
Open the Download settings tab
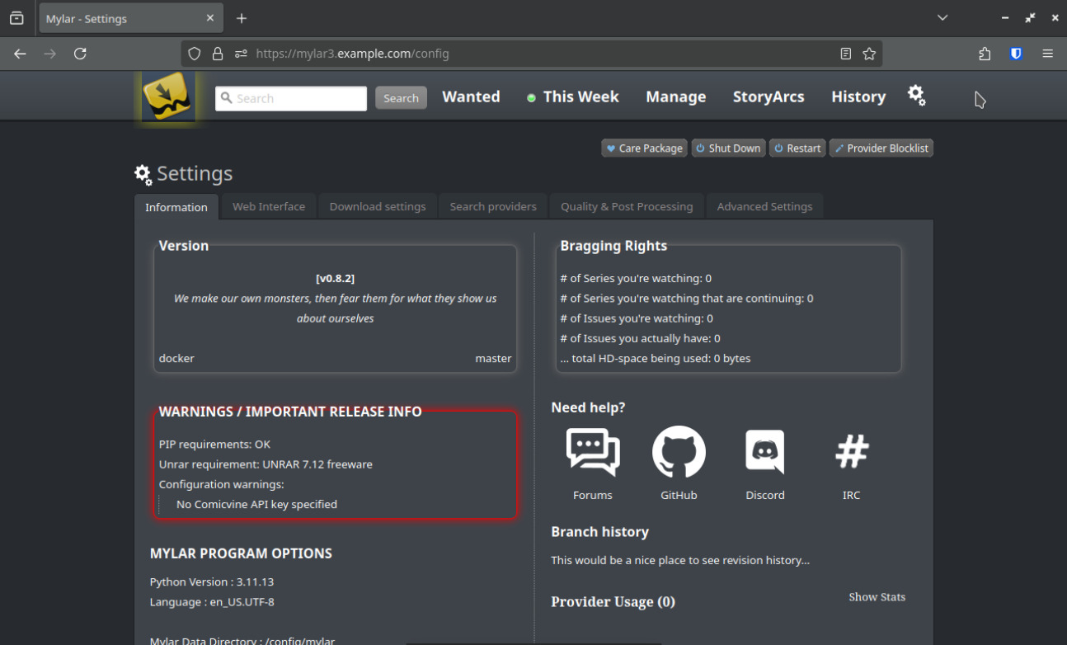[x=378, y=207]
